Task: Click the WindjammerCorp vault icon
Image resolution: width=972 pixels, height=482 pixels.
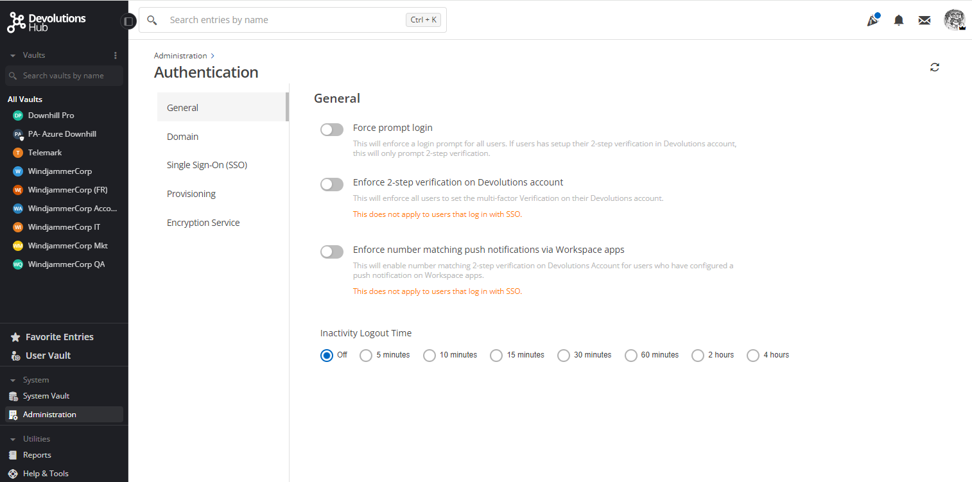Action: [18, 171]
